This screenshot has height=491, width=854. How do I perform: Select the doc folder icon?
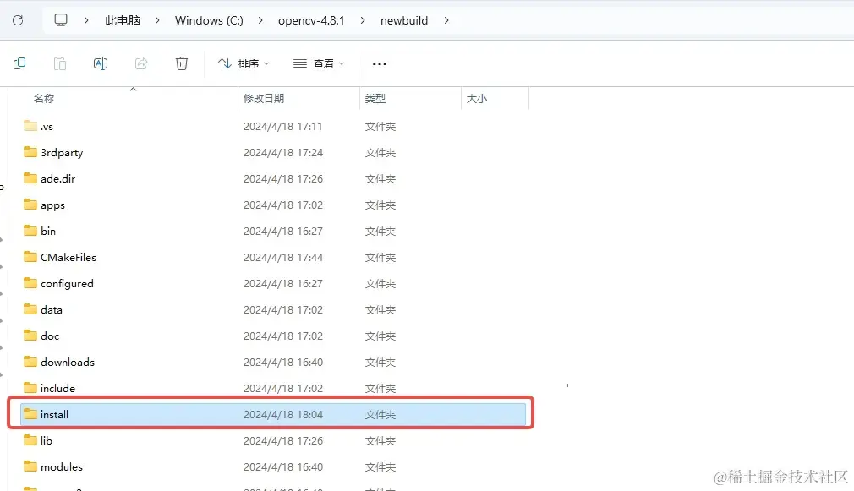coord(30,335)
